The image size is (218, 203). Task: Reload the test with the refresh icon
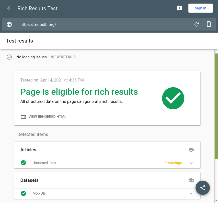coord(196,24)
